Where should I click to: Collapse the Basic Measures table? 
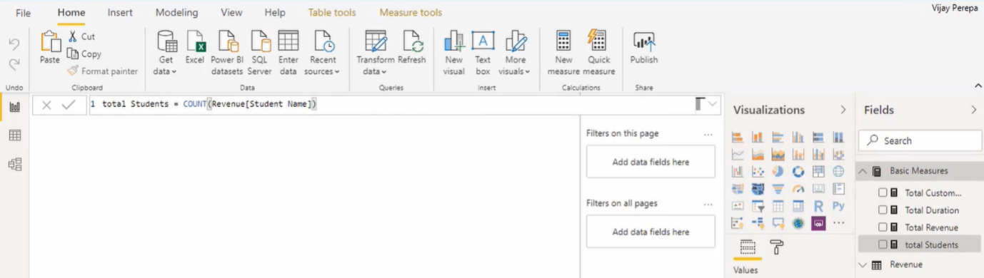862,171
